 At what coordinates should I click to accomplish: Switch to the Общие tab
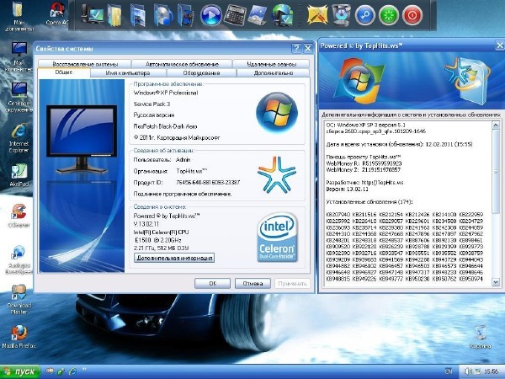click(x=64, y=72)
